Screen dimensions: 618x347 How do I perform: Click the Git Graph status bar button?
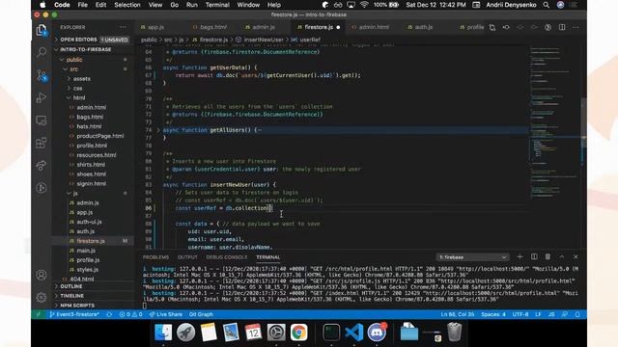(201, 314)
